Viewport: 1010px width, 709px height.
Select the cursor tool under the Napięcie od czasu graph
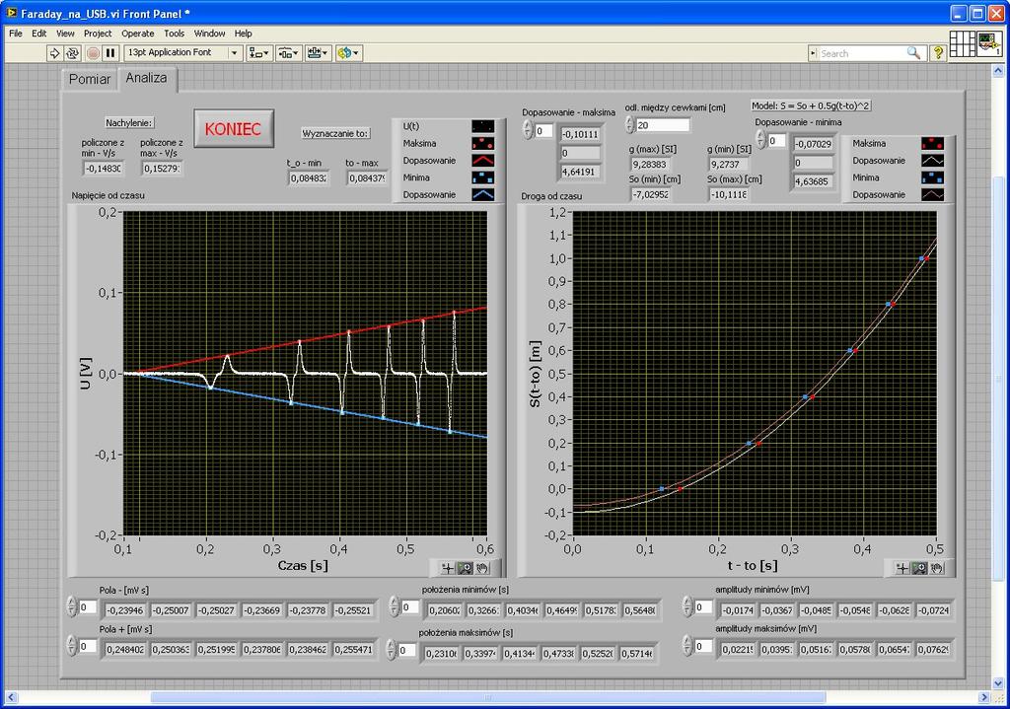pyautogui.click(x=448, y=568)
